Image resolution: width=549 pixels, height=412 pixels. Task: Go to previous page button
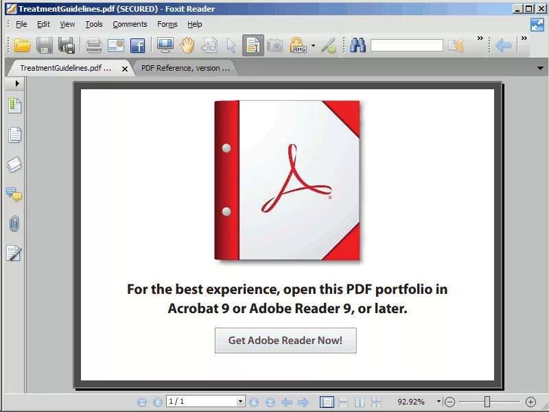click(x=158, y=402)
